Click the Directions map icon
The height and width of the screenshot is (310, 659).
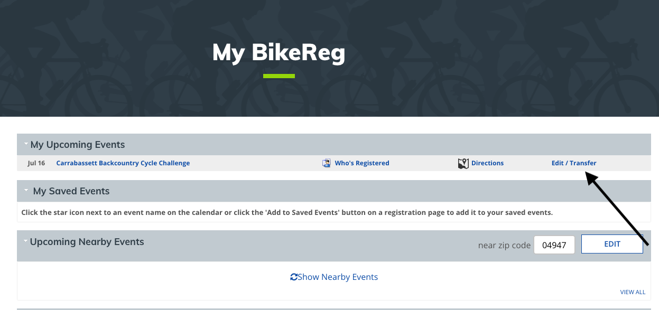coord(463,163)
